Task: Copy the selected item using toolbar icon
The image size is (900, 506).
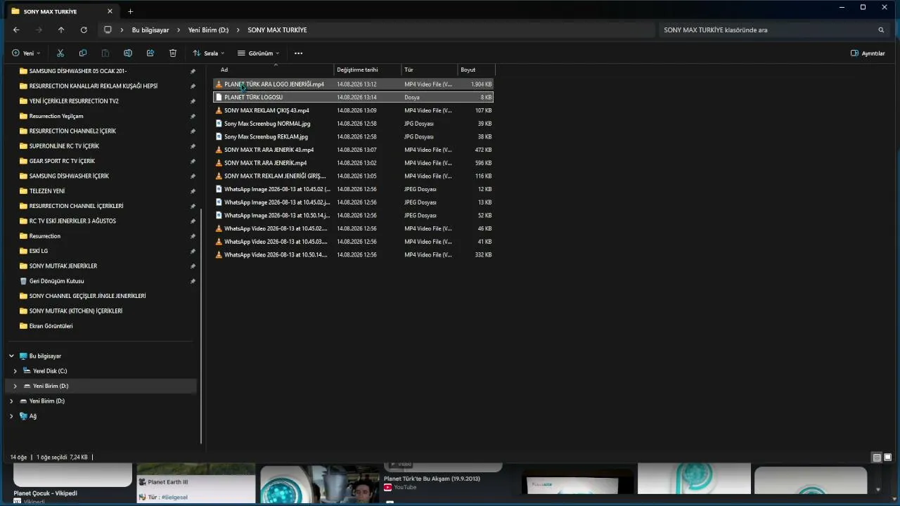Action: point(83,53)
